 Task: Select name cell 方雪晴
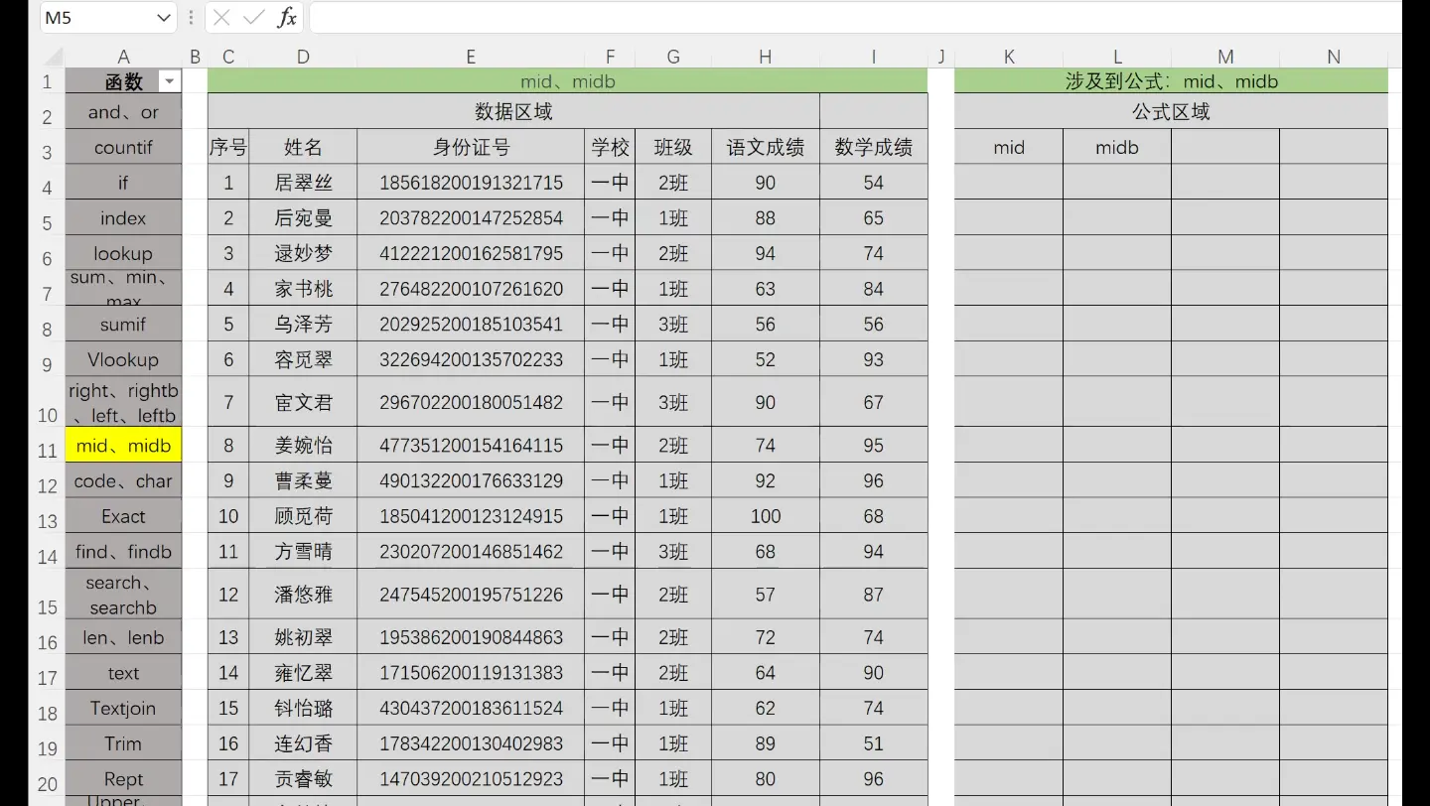(x=303, y=552)
